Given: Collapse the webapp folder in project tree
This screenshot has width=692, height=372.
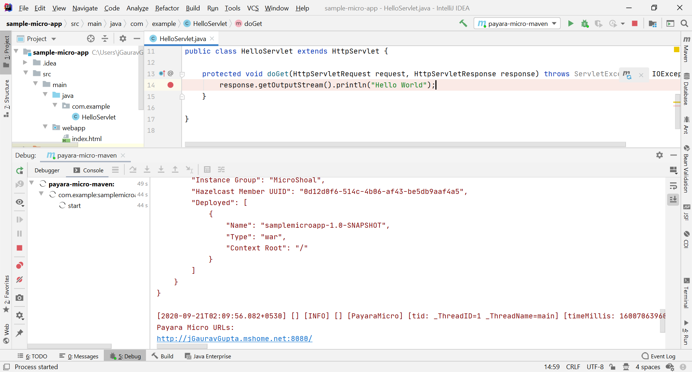Looking at the screenshot, I should (45, 127).
